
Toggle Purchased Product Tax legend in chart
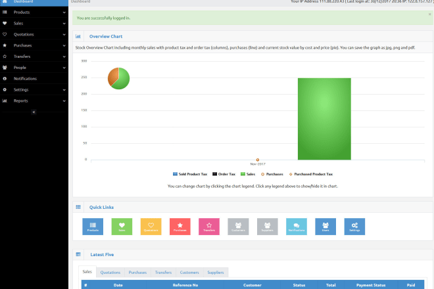(311, 174)
